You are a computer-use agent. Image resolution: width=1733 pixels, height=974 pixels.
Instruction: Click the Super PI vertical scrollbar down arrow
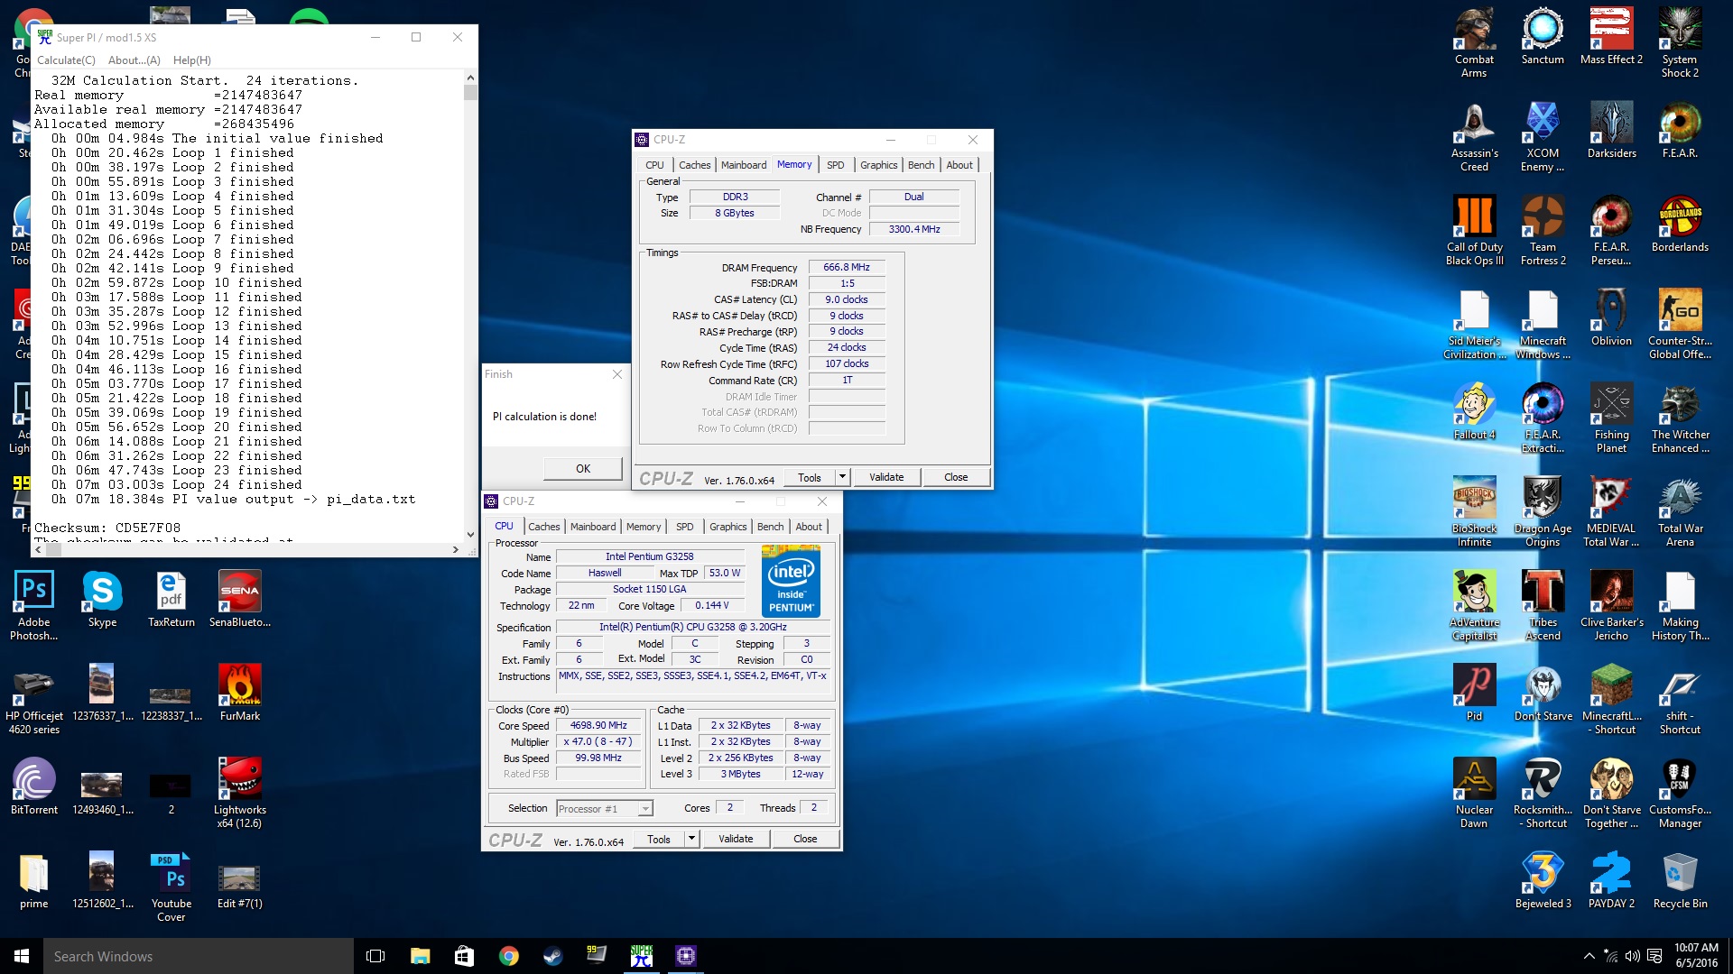(x=470, y=534)
